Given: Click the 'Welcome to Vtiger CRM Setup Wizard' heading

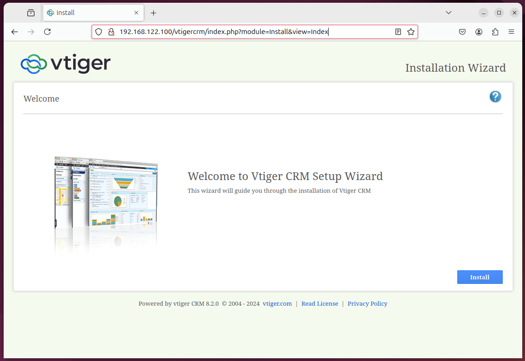Looking at the screenshot, I should point(285,176).
